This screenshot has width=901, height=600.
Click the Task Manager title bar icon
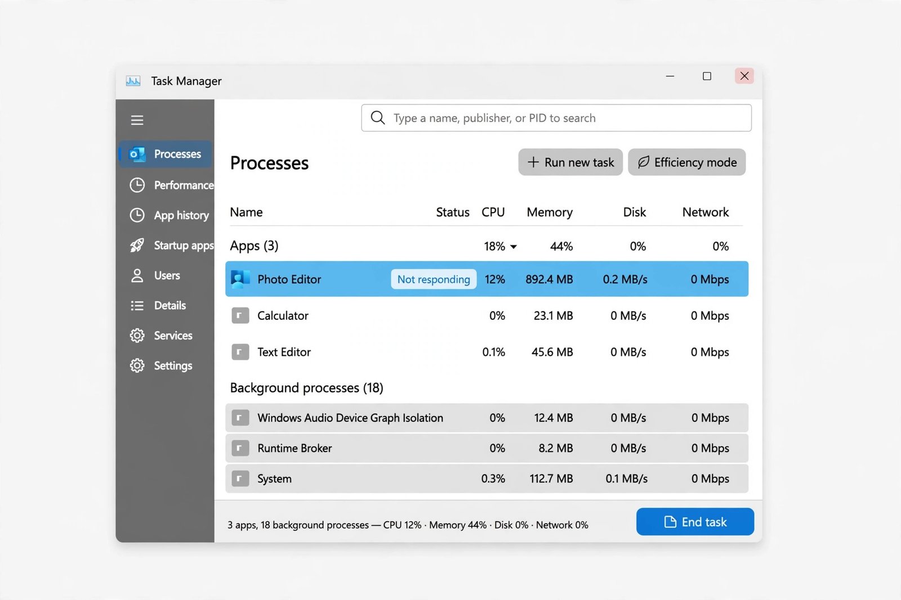(x=133, y=81)
